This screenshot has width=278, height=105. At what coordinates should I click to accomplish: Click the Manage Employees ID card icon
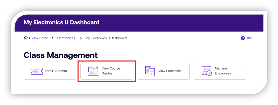pyautogui.click(x=206, y=71)
